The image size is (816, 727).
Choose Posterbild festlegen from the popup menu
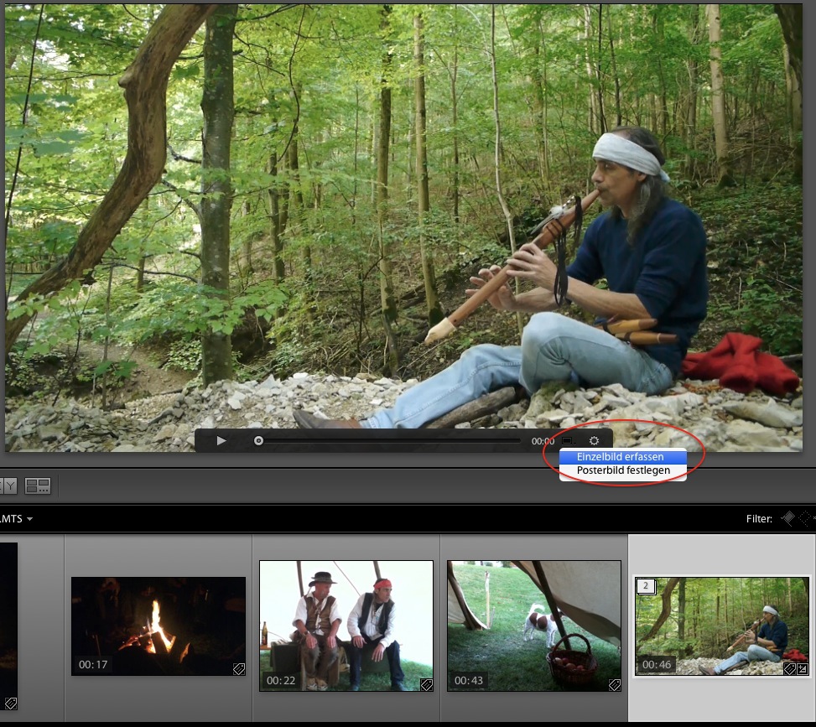[623, 470]
